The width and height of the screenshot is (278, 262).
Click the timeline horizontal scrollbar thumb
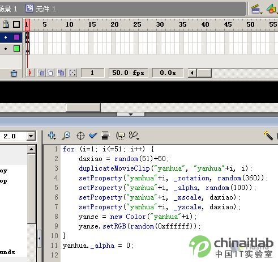tap(204, 73)
